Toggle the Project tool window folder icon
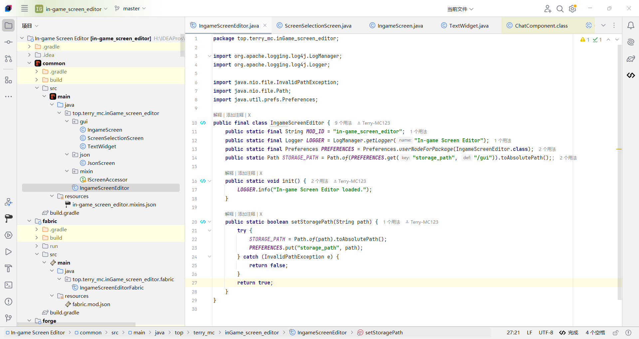Screen dimensions: 639x339 (9, 26)
